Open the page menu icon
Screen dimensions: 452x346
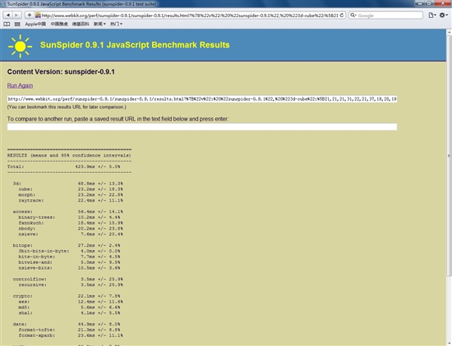[431, 16]
